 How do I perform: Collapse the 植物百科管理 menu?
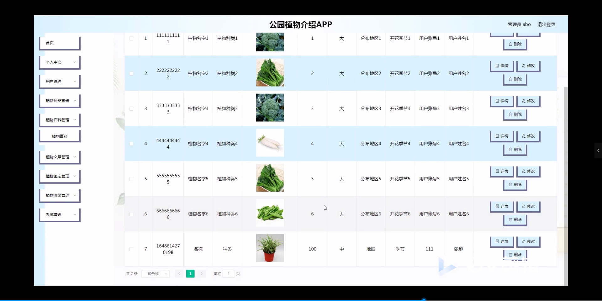pyautogui.click(x=60, y=120)
